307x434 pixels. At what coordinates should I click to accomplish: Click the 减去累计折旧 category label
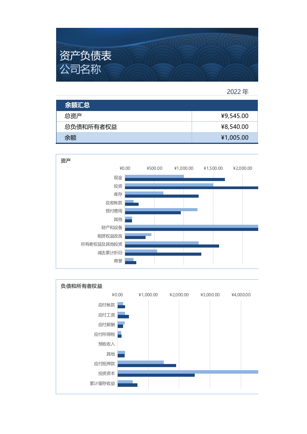(x=110, y=253)
